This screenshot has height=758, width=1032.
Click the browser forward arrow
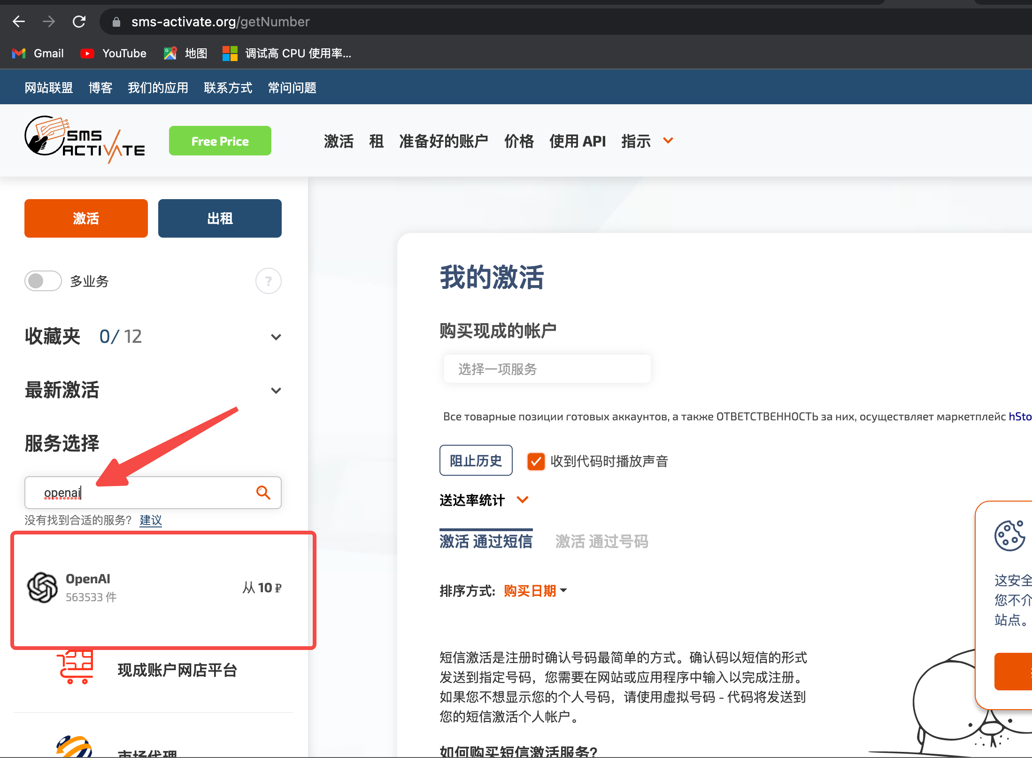(49, 22)
